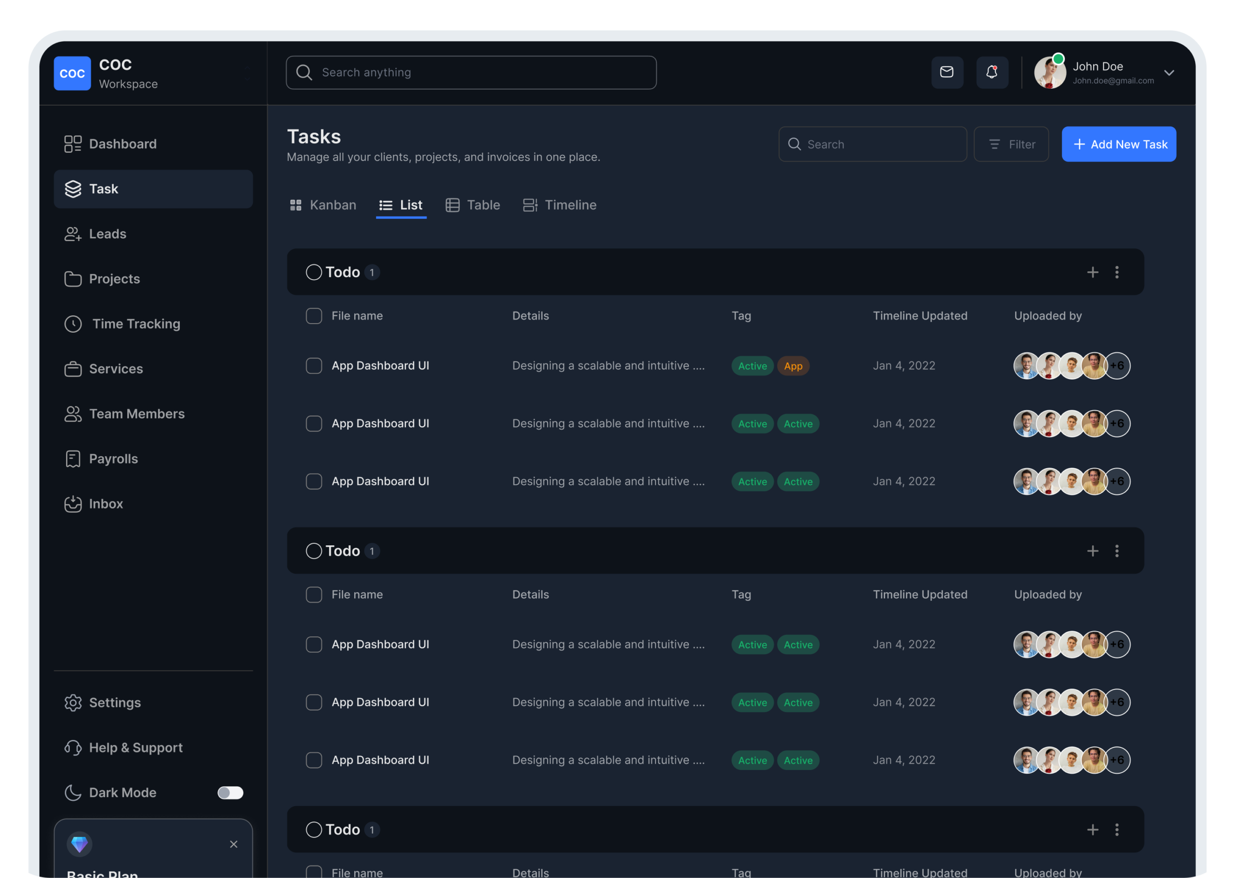Viewport: 1234px width, 878px height.
Task: Open Time Tracking from the sidebar
Action: point(135,324)
